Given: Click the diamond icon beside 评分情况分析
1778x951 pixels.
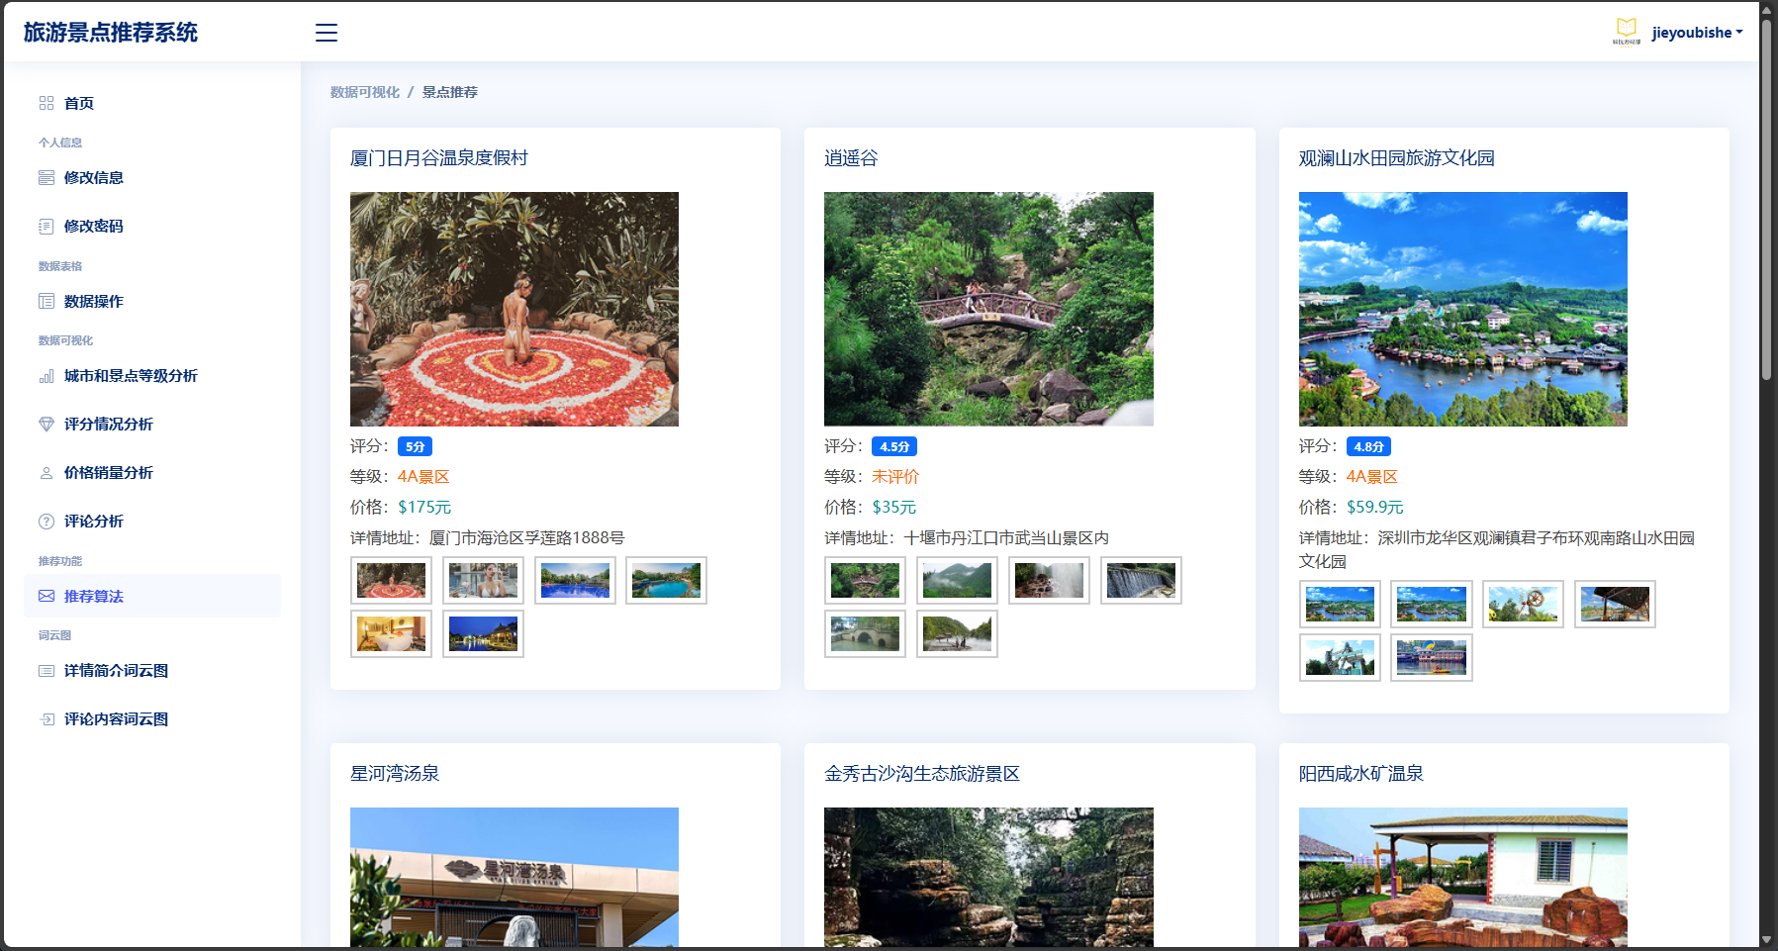Looking at the screenshot, I should pos(47,425).
